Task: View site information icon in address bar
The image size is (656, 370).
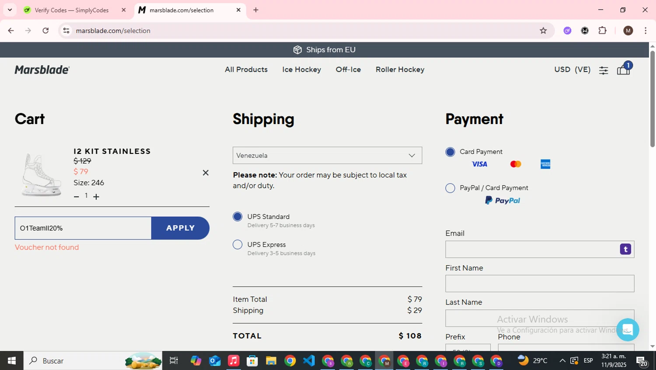Action: 66,31
